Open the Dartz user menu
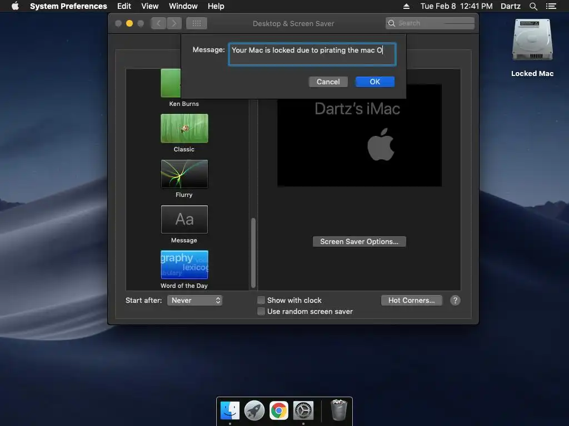Viewport: 569px width, 426px height. 511,6
